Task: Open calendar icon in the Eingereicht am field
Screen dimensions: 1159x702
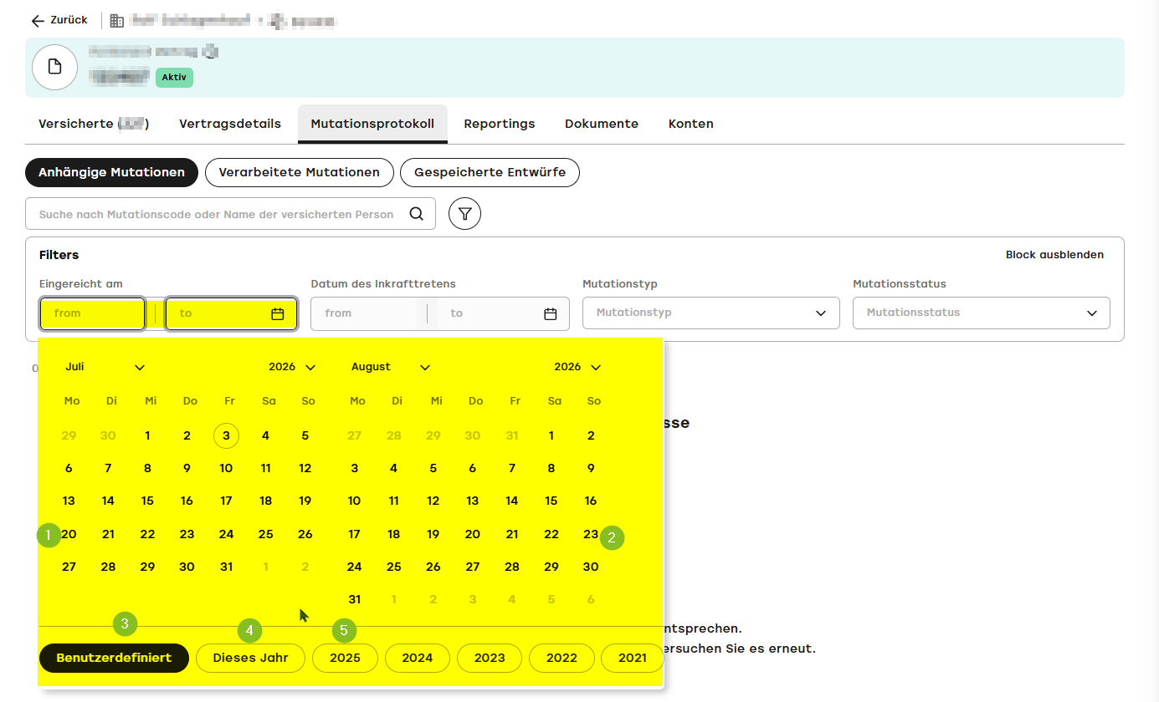Action: [278, 313]
